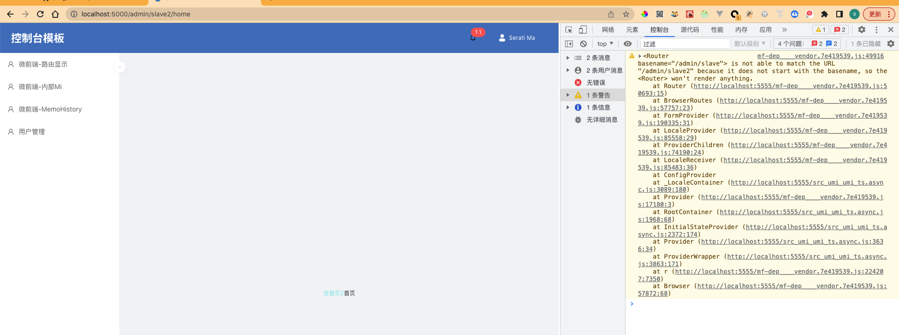Image resolution: width=899 pixels, height=335 pixels.
Task: Switch to 网络 DevTools tab
Action: 608,30
